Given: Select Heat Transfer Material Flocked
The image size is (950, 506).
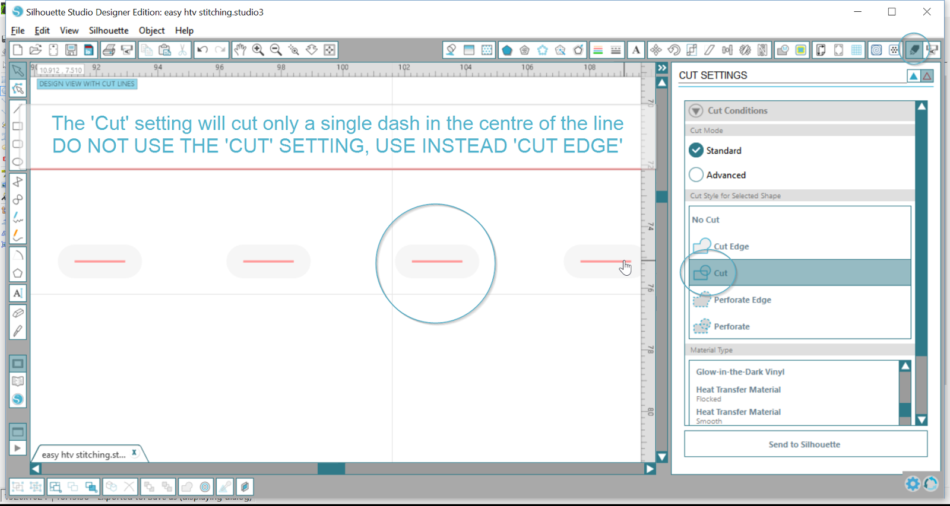Looking at the screenshot, I should [x=738, y=394].
